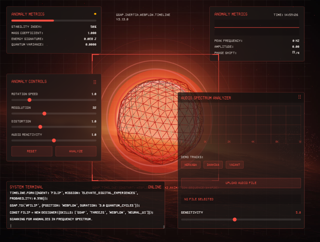Grab the Audio Spectrum Analyzer drag handle

point(300,97)
